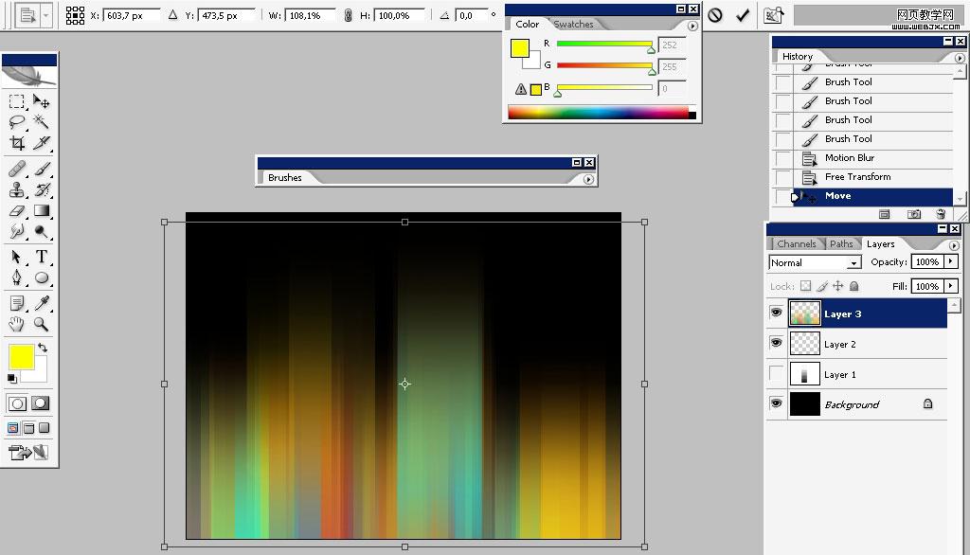Expand the Fill value arrow
The width and height of the screenshot is (970, 555).
coord(951,286)
